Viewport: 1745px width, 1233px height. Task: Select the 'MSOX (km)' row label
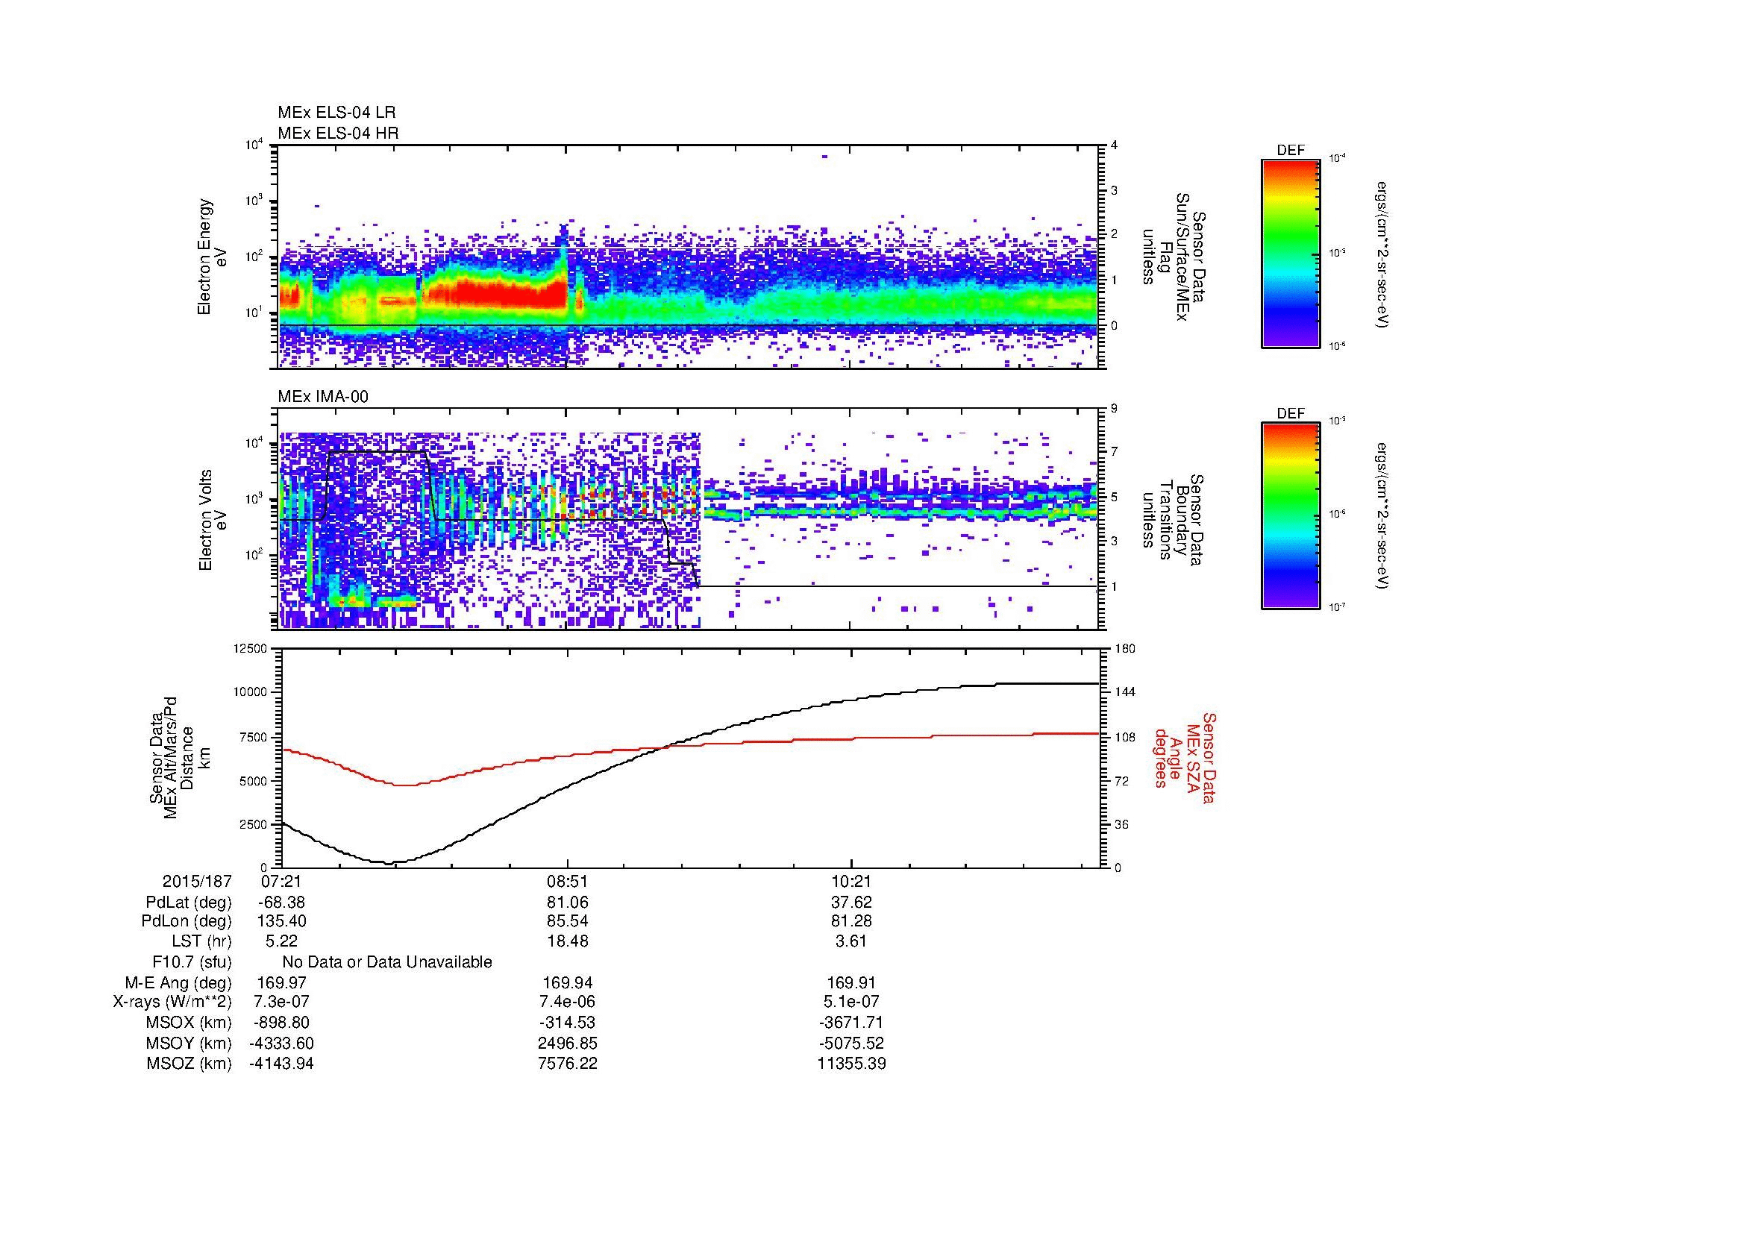(x=189, y=1023)
